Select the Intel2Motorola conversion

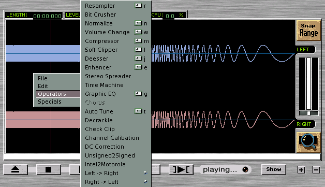tap(116, 164)
